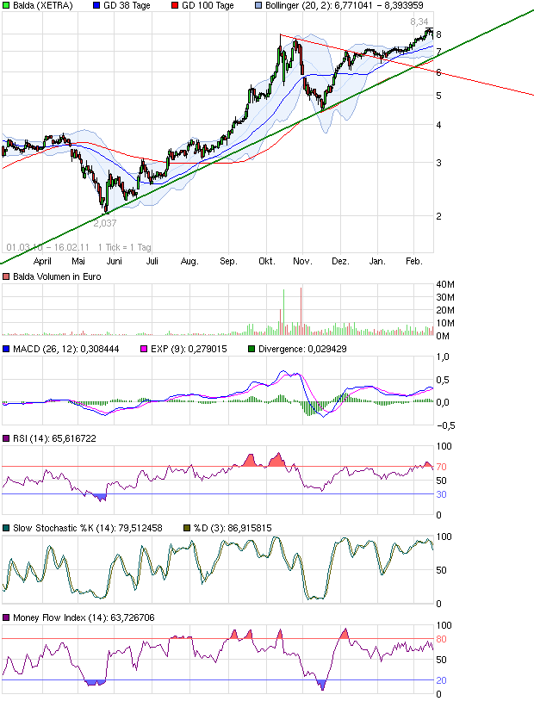Click the blue 20 Money Flow threshold label
The height and width of the screenshot is (701, 534).
coord(442,680)
